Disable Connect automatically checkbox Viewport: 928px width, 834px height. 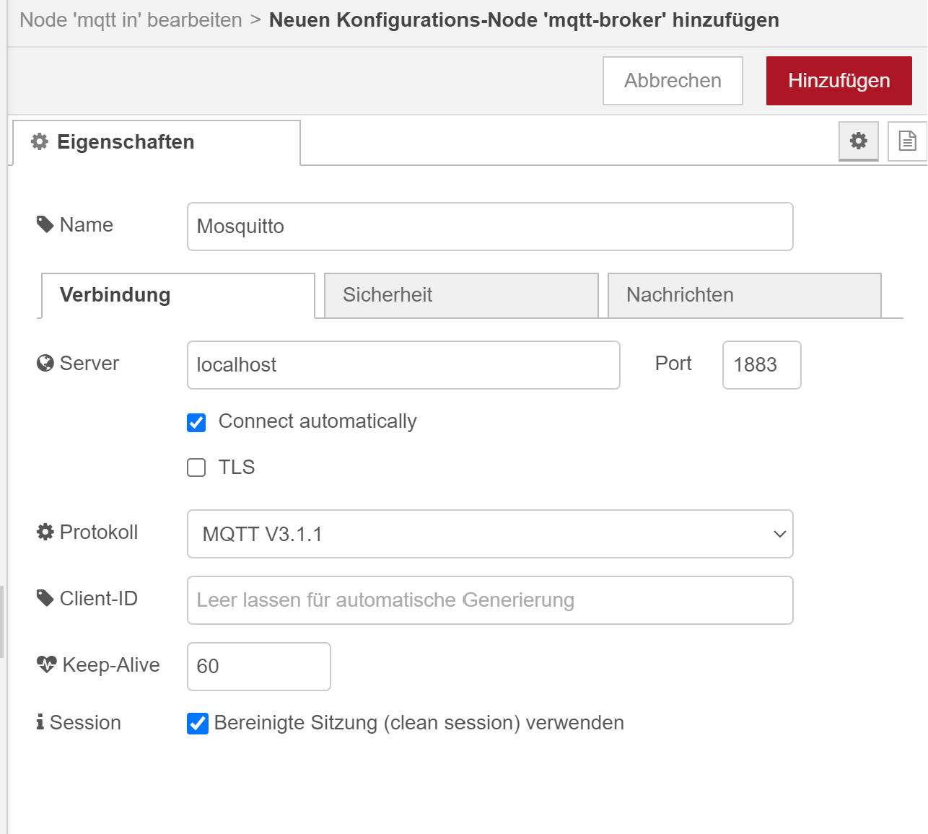pos(196,422)
